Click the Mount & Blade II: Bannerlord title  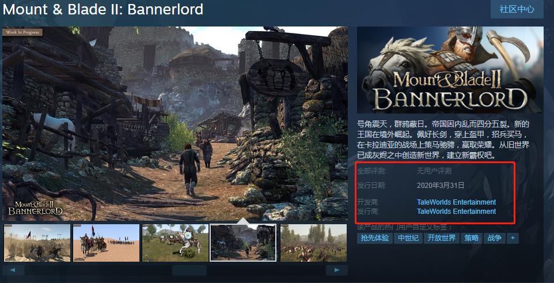pos(103,10)
